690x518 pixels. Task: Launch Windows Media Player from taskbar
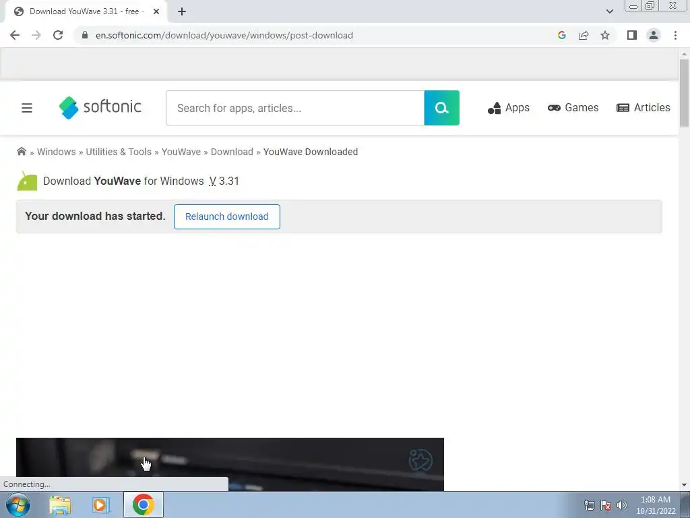[100, 505]
